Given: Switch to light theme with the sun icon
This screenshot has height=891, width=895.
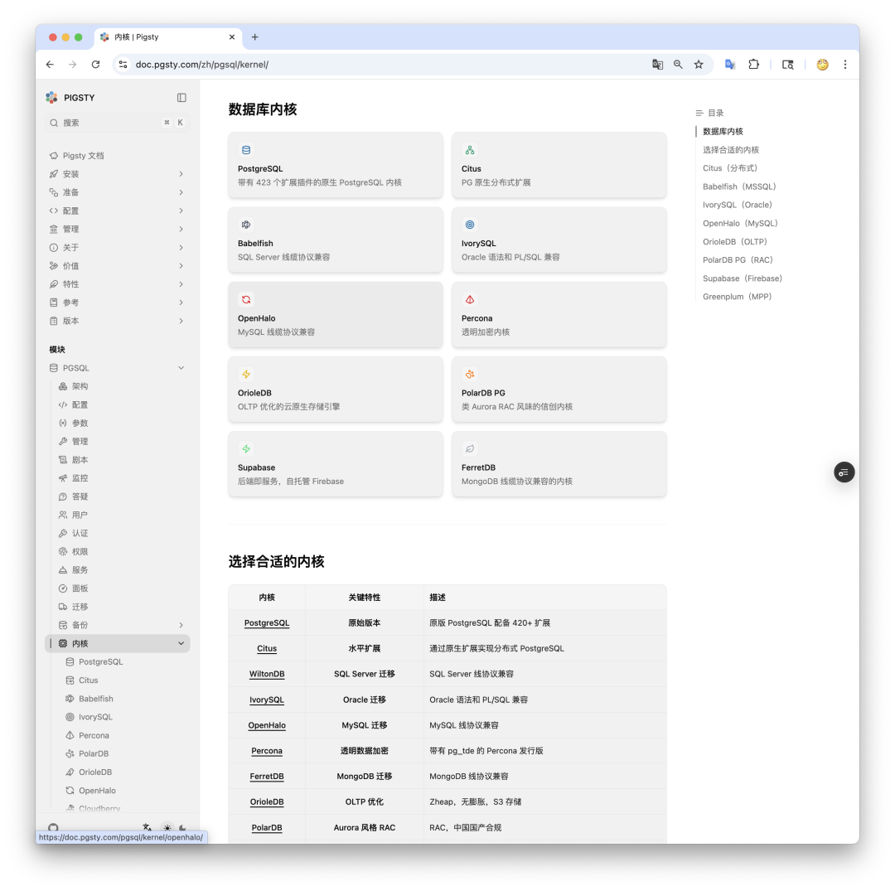Looking at the screenshot, I should tap(167, 827).
